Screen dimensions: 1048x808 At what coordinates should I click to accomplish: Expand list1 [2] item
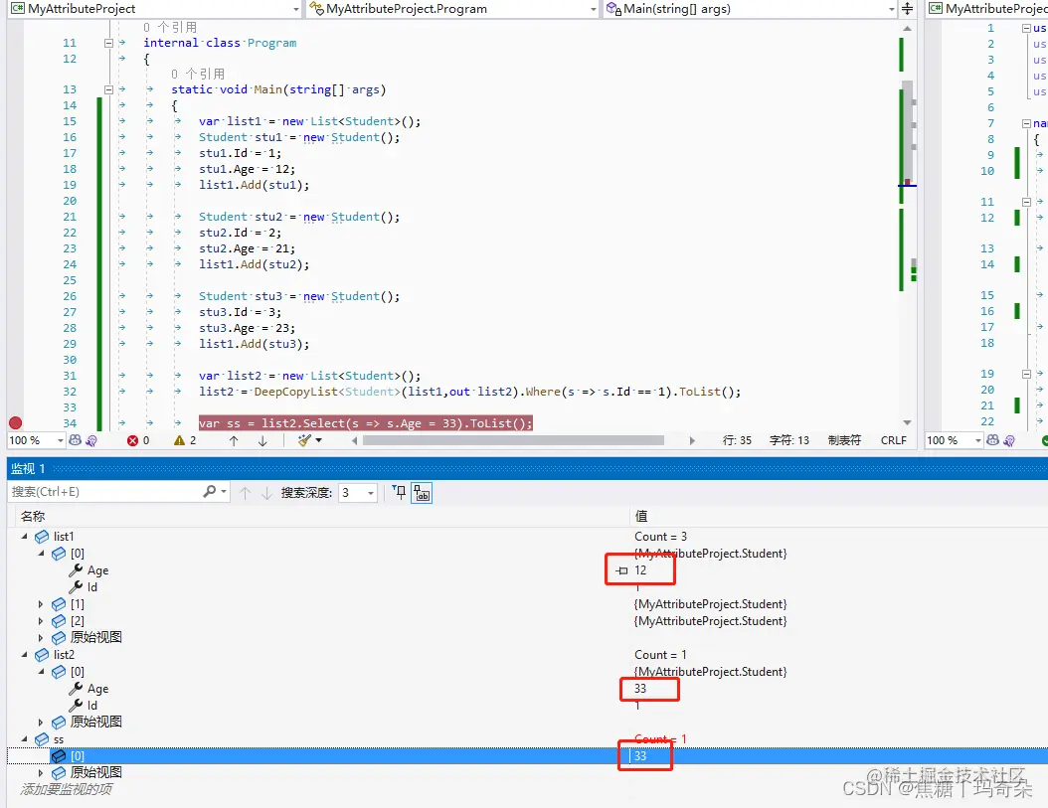tap(41, 621)
